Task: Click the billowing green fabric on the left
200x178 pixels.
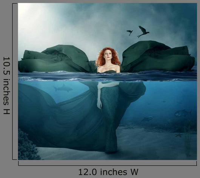Action: pyautogui.click(x=55, y=59)
